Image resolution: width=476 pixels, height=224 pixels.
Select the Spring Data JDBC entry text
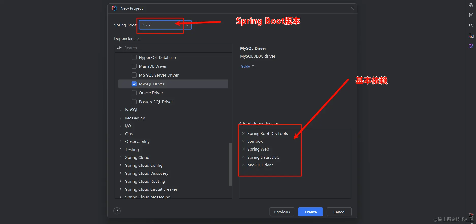[263, 157]
